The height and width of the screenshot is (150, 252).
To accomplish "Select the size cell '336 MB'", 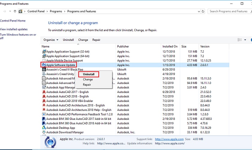I will [192, 128].
